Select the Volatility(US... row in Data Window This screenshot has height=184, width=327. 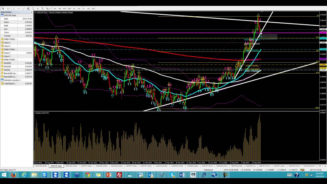(x=17, y=84)
